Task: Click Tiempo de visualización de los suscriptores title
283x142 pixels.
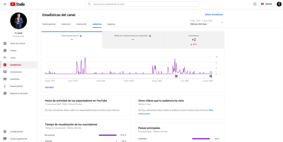Action: (71, 125)
